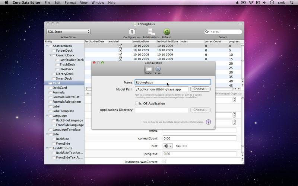Screen dimensions: 298x186
Task: Collapse the Side entity node
Action: pos(47,134)
